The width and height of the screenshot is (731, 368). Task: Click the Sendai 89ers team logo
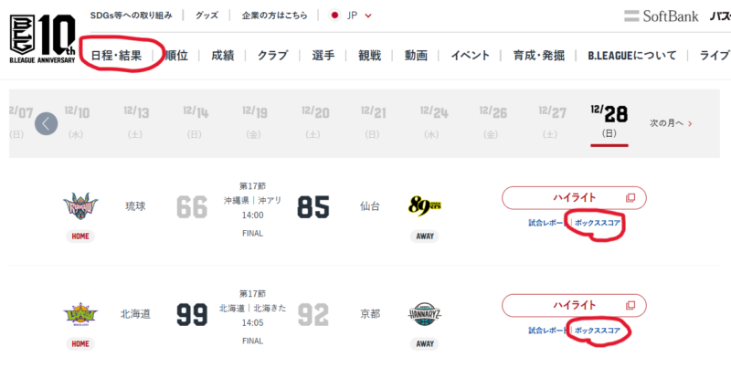coord(425,207)
